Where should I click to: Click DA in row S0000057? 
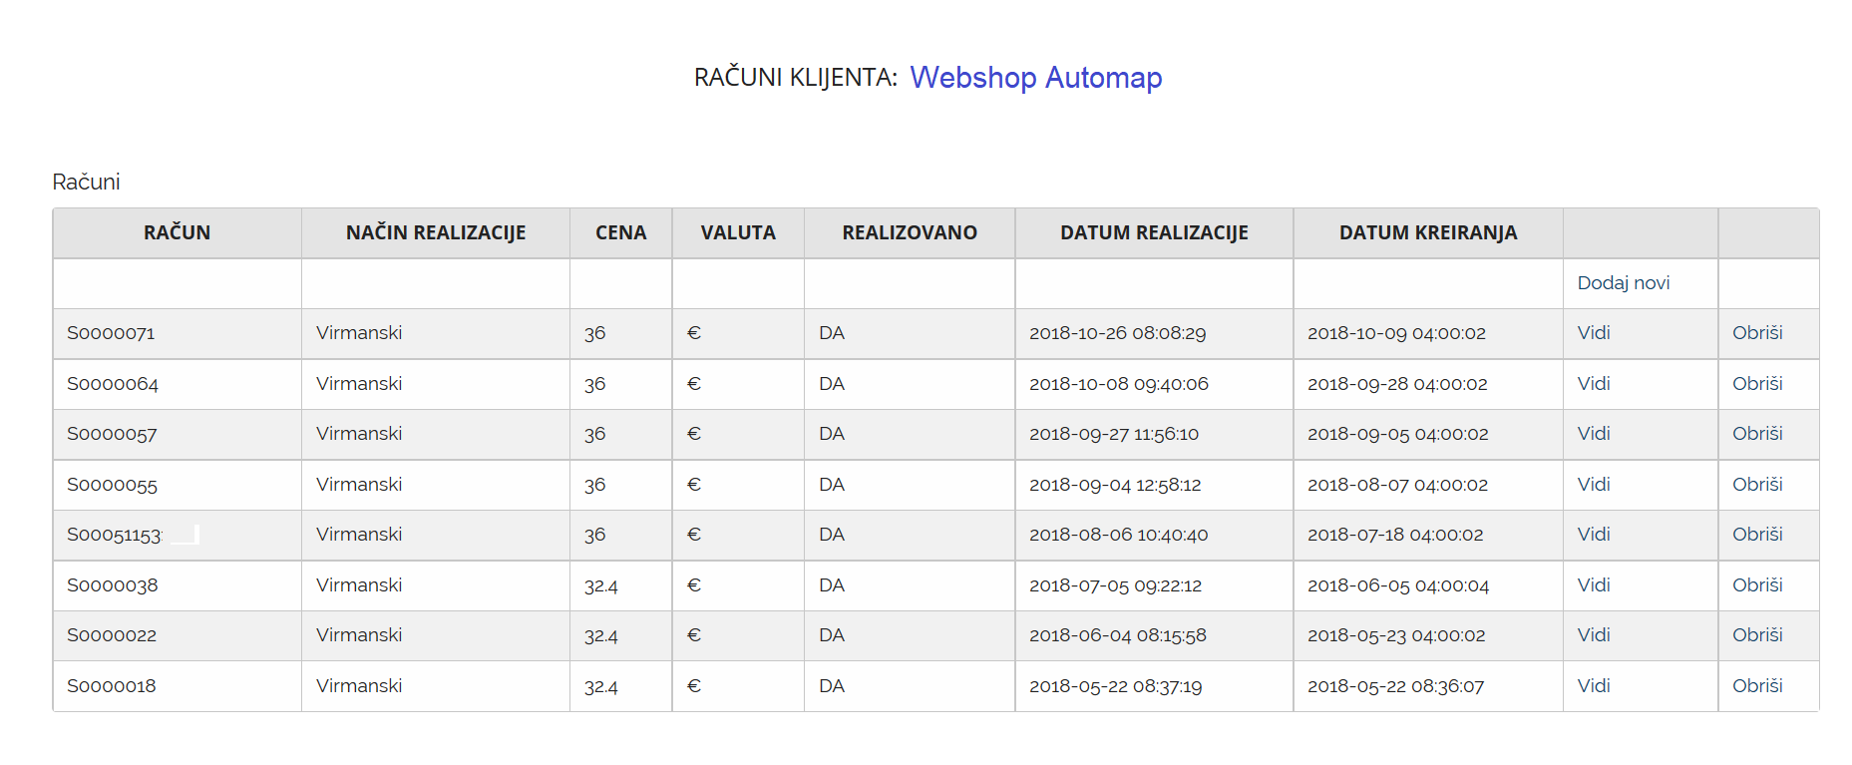click(832, 434)
